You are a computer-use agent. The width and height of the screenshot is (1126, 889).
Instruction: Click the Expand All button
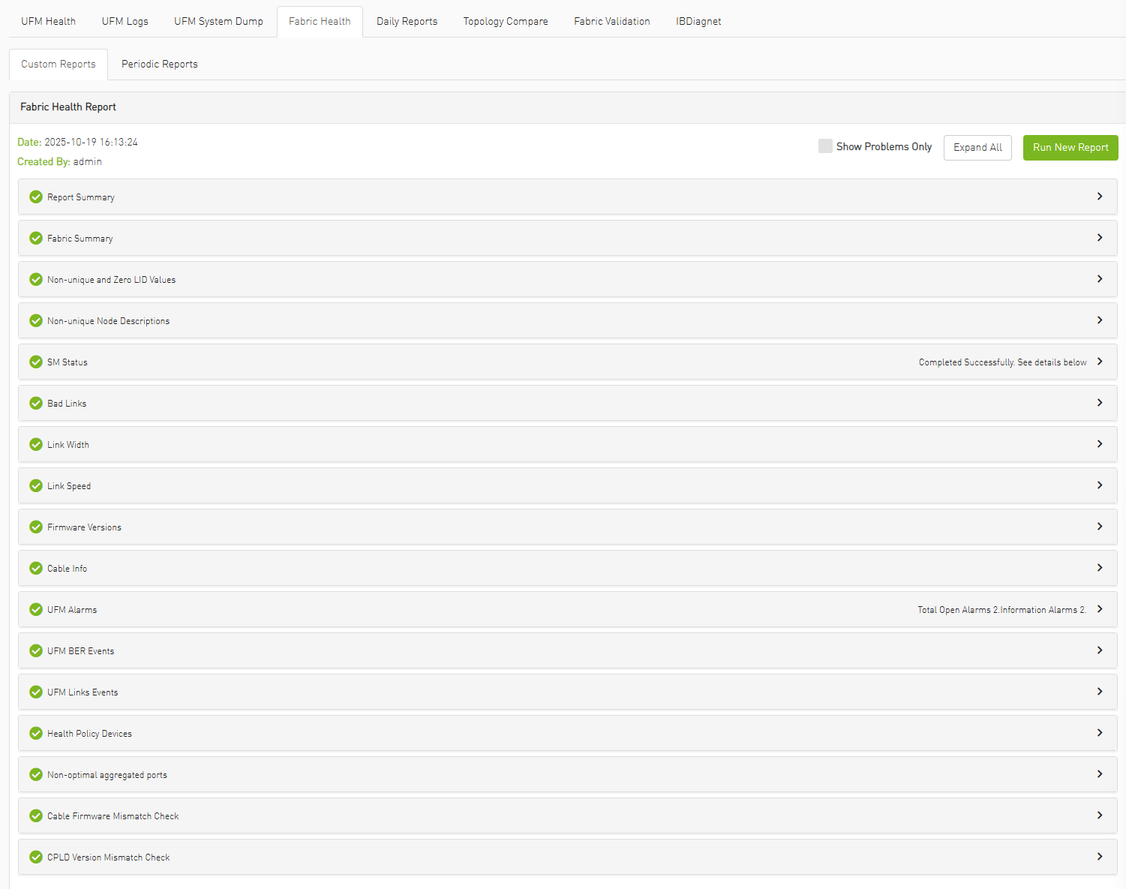click(x=977, y=148)
